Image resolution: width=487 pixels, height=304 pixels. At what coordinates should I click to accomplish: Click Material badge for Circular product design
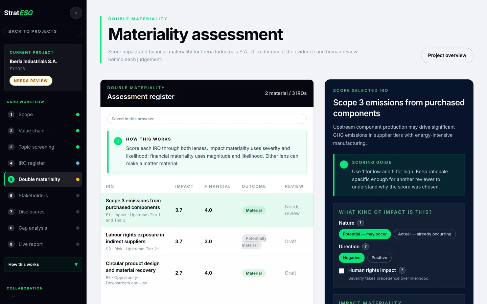point(254,273)
